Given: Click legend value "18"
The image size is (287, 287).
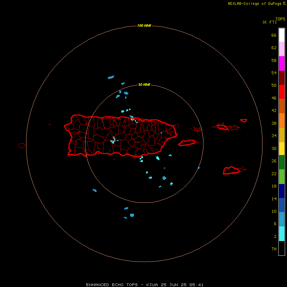Looking at the screenshot, I should 274,186.
